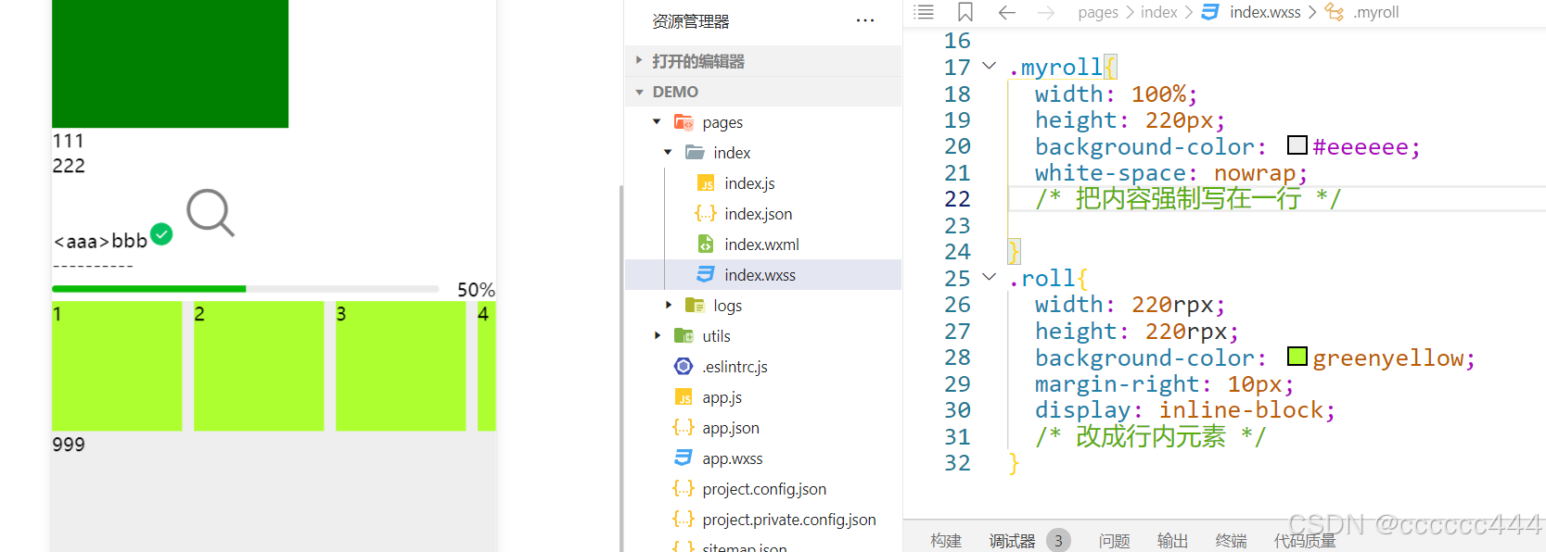Image resolution: width=1546 pixels, height=552 pixels.
Task: Click the app.json braces icon
Action: [684, 428]
